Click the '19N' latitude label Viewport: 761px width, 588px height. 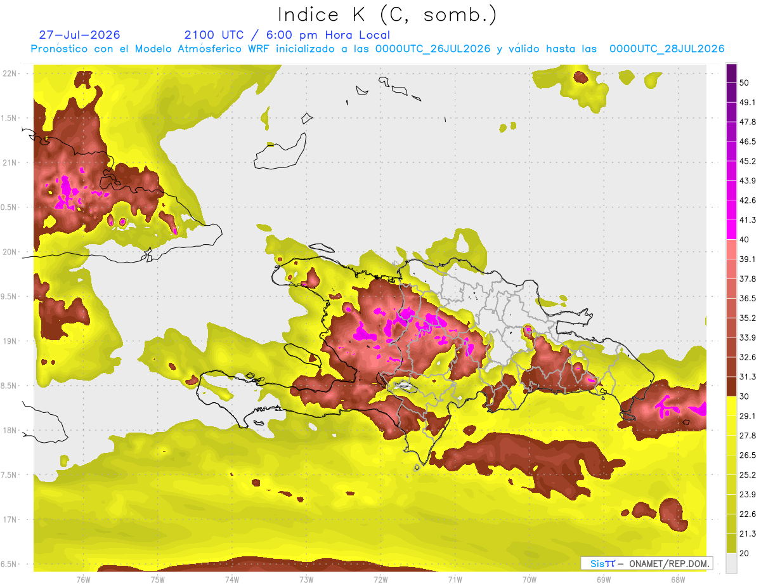[11, 341]
